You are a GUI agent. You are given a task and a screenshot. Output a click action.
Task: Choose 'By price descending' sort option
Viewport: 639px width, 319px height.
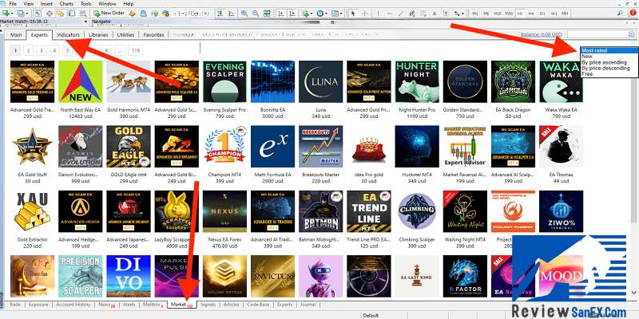(x=609, y=69)
